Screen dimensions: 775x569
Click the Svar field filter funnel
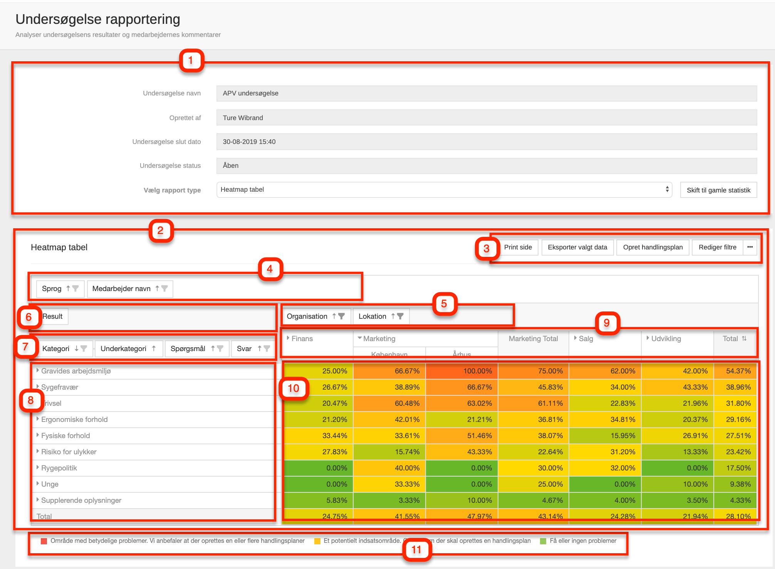[x=267, y=348]
